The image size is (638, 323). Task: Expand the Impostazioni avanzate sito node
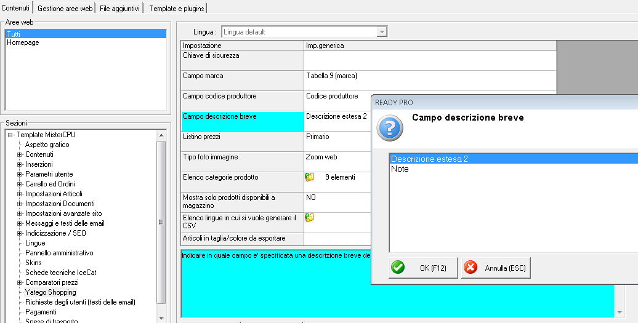point(19,213)
